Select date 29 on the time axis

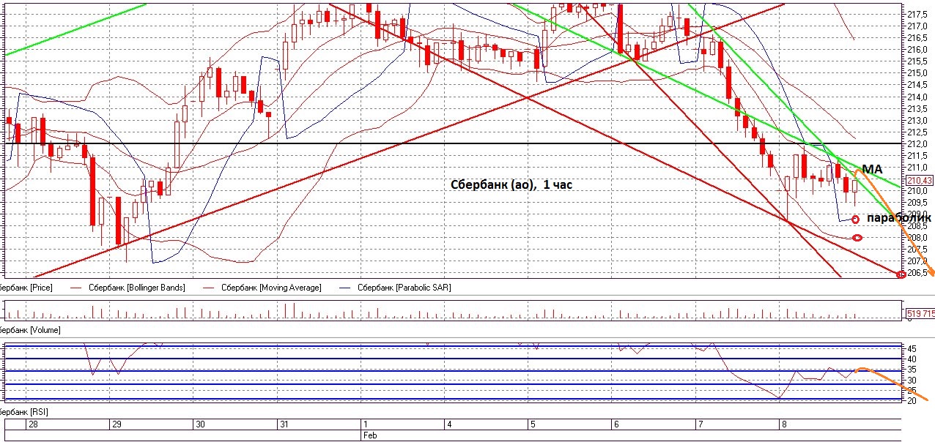point(116,424)
